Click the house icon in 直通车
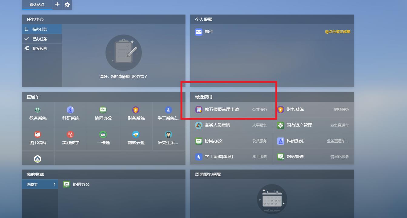This screenshot has height=218, width=407. click(38, 159)
